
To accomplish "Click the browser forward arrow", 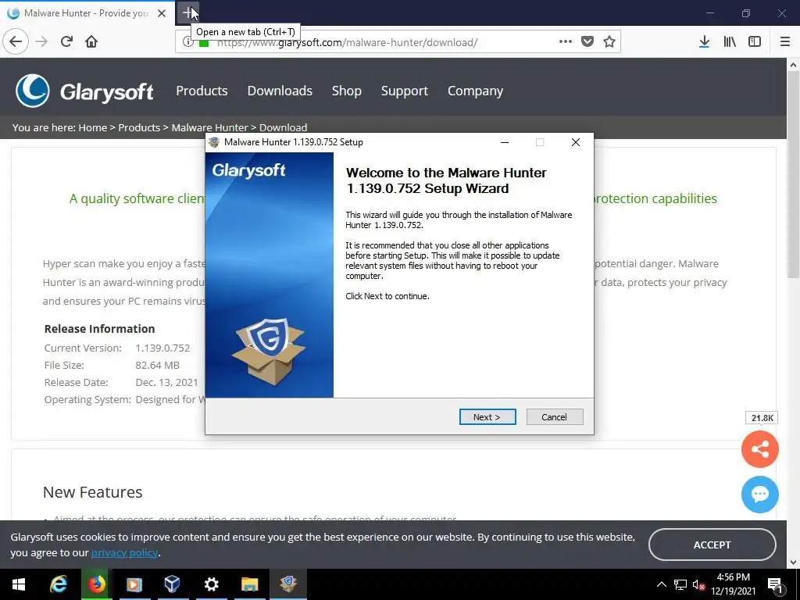I will (42, 41).
